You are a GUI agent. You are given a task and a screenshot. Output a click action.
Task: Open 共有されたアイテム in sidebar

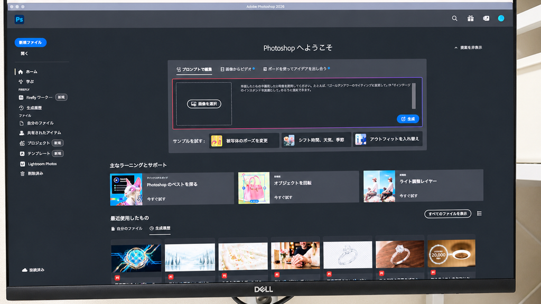point(40,132)
